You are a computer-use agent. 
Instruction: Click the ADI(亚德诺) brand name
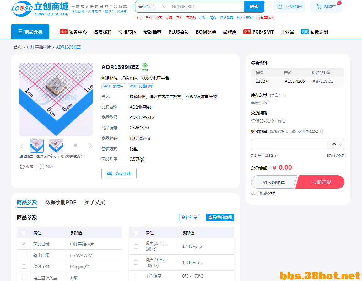pos(140,107)
